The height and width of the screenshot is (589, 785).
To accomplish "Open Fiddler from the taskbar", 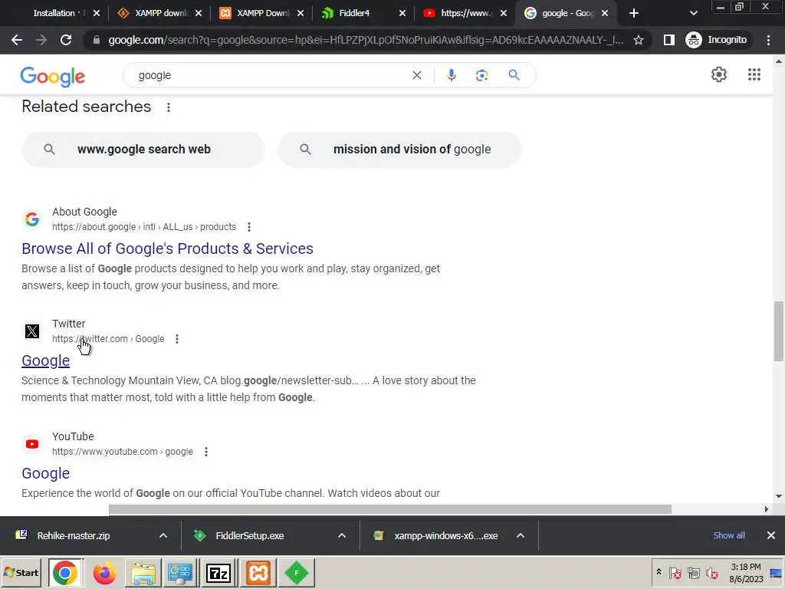I will [x=297, y=573].
